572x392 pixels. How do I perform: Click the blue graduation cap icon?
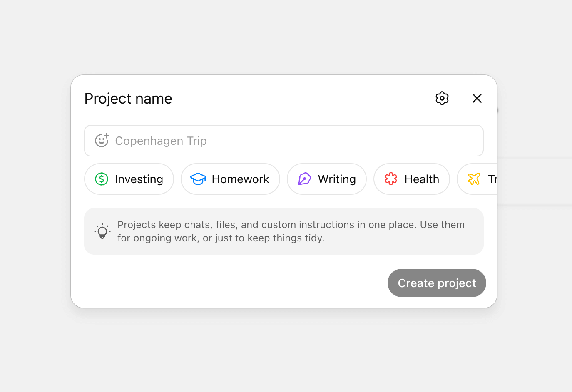pyautogui.click(x=198, y=179)
